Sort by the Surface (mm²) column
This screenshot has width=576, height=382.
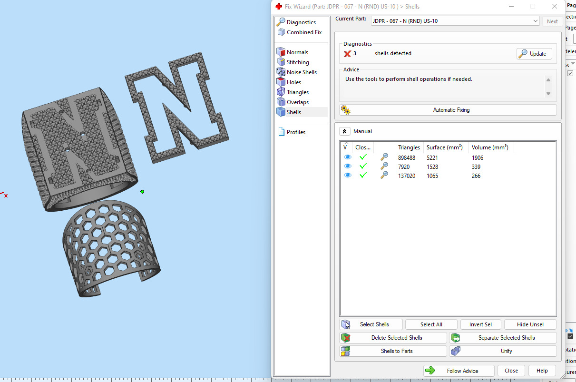446,147
